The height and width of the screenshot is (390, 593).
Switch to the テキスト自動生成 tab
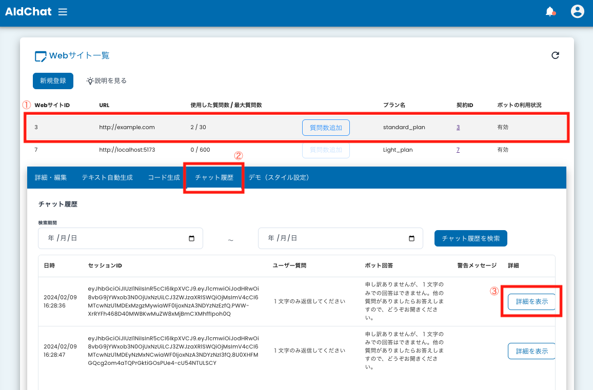(107, 177)
